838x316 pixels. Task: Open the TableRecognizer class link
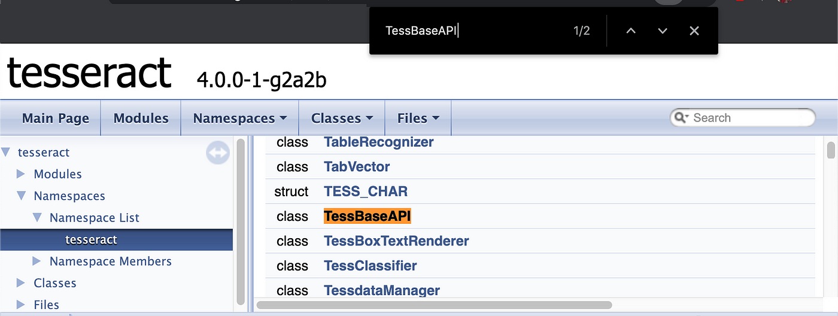pos(379,142)
